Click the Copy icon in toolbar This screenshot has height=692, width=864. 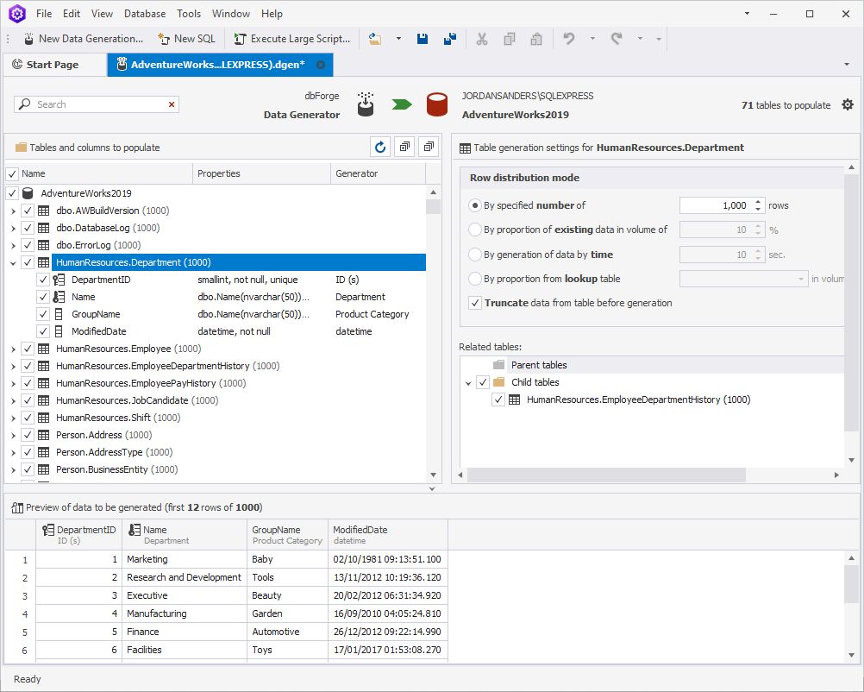click(x=510, y=39)
